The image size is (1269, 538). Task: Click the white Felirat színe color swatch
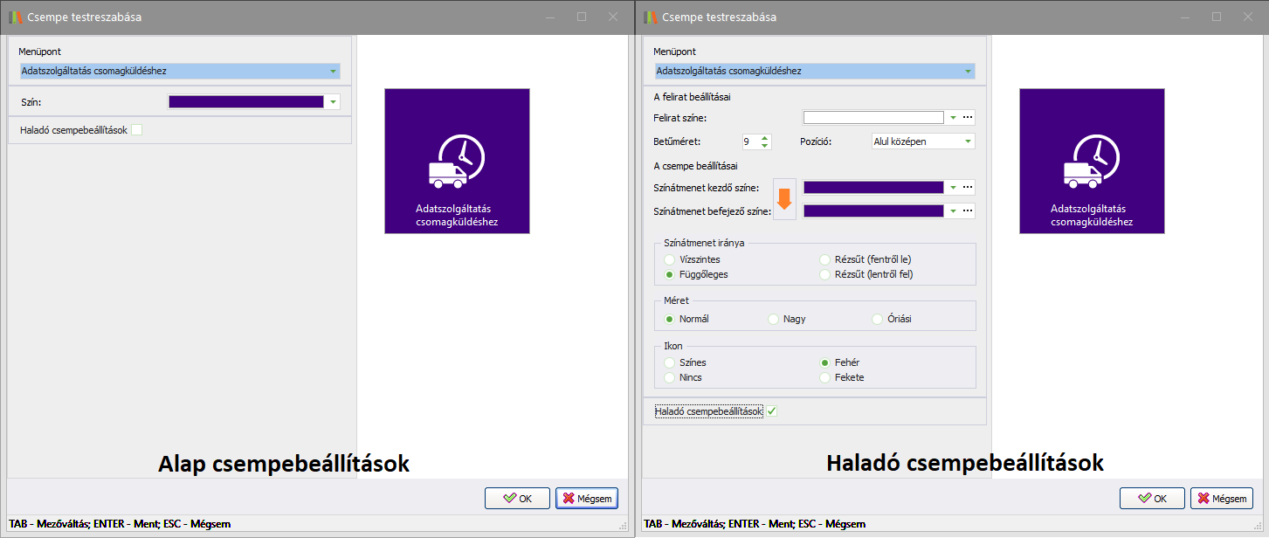tap(873, 118)
